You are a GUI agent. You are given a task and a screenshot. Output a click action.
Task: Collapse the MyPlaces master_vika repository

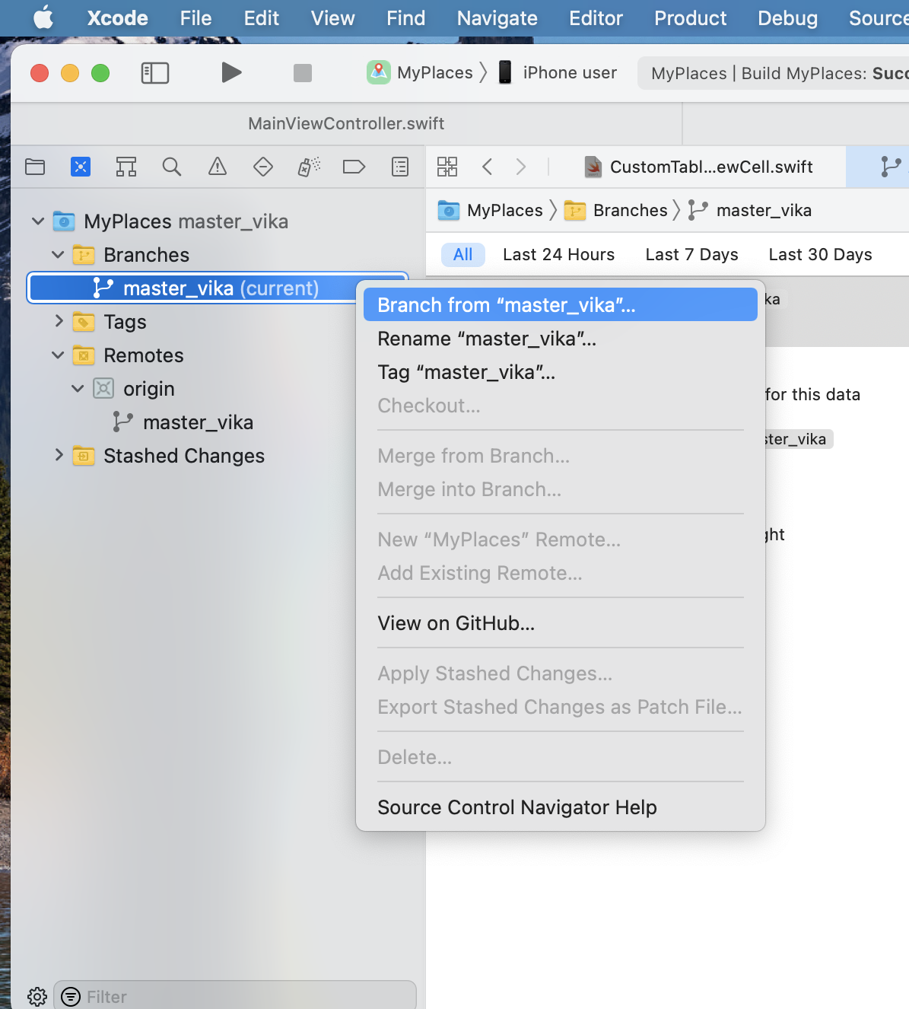[x=38, y=221]
